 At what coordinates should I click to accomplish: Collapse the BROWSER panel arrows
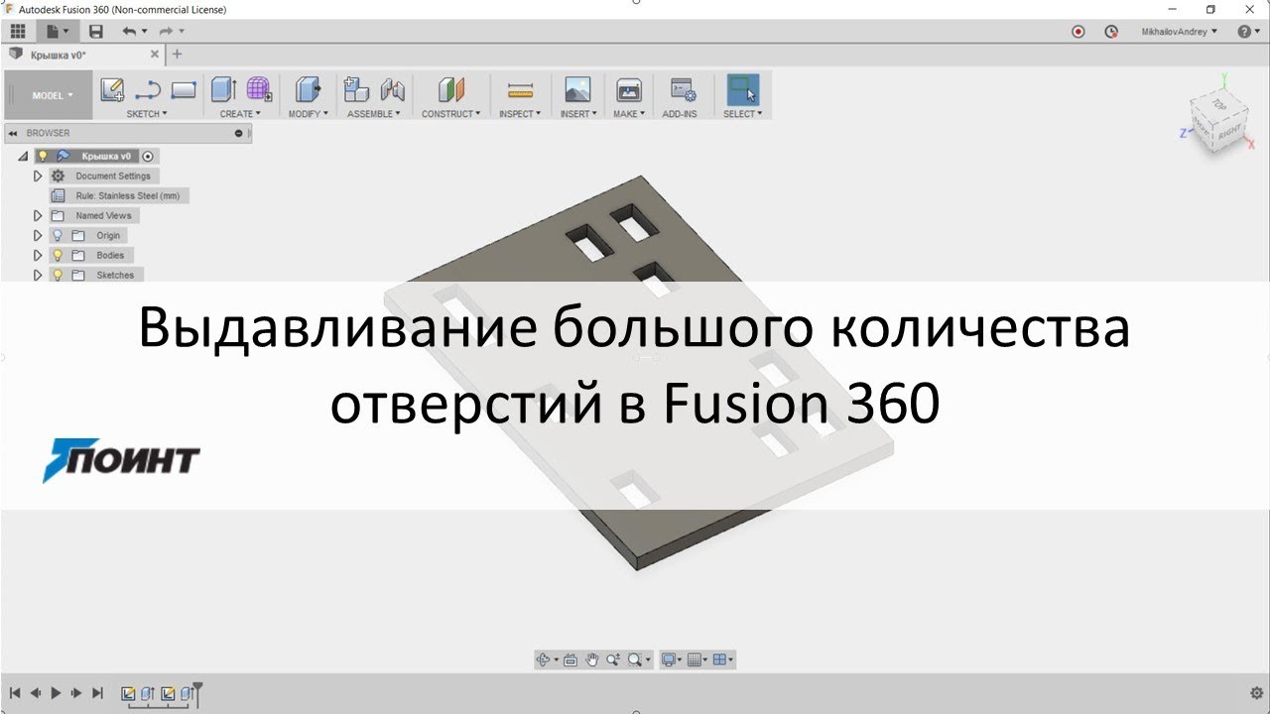point(13,133)
